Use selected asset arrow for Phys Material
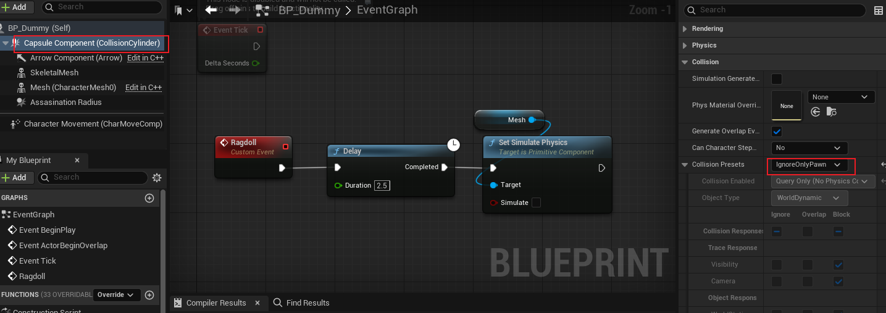 tap(816, 112)
